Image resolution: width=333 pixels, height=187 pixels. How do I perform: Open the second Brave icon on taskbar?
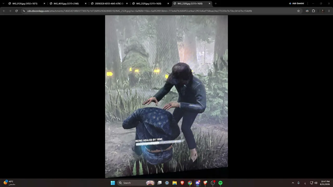coord(205,183)
